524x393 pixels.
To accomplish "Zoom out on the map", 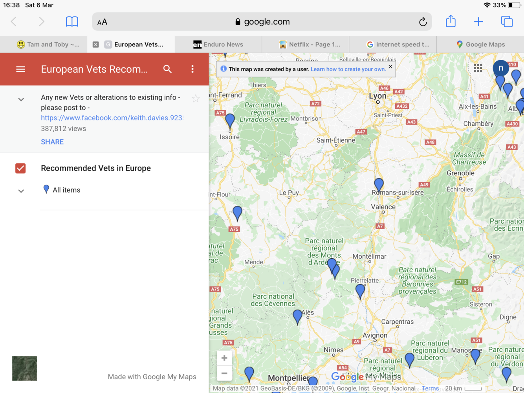I will [224, 373].
